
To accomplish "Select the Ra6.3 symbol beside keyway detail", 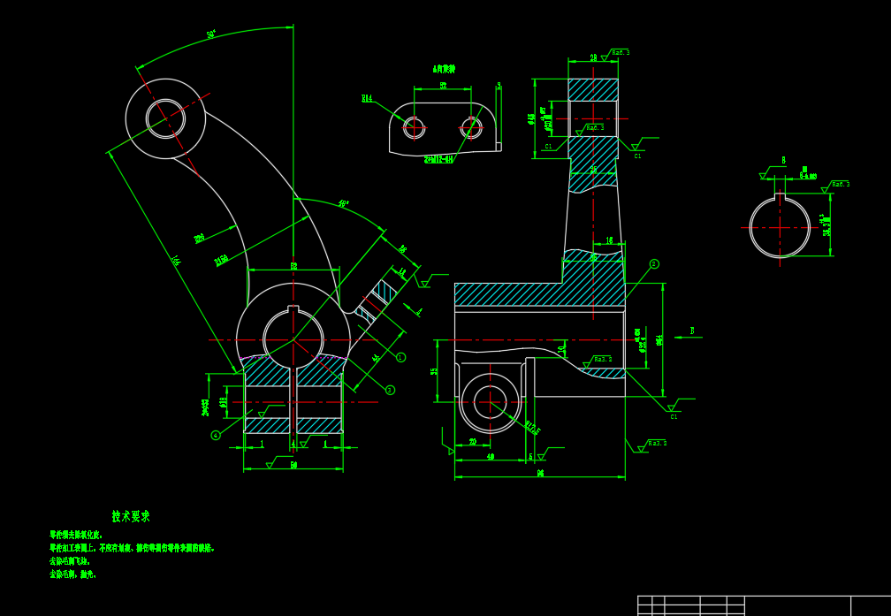I will [x=840, y=185].
